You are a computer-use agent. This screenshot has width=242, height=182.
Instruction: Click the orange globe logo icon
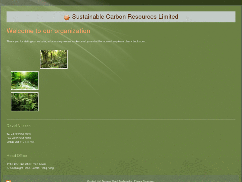67,17
